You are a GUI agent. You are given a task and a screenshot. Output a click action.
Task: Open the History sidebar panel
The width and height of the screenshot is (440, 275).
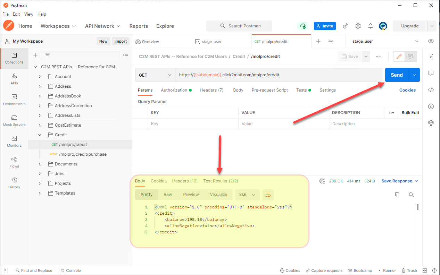click(x=14, y=183)
